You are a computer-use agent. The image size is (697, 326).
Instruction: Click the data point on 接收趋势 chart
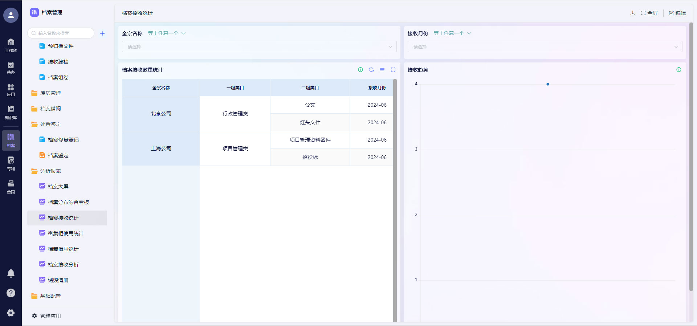[x=547, y=84]
